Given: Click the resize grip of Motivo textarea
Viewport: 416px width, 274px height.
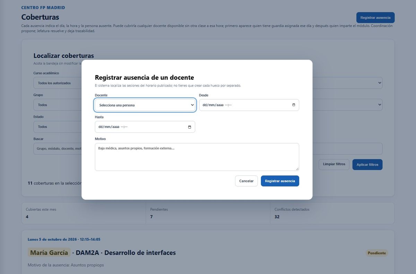Looking at the screenshot, I should [297, 168].
